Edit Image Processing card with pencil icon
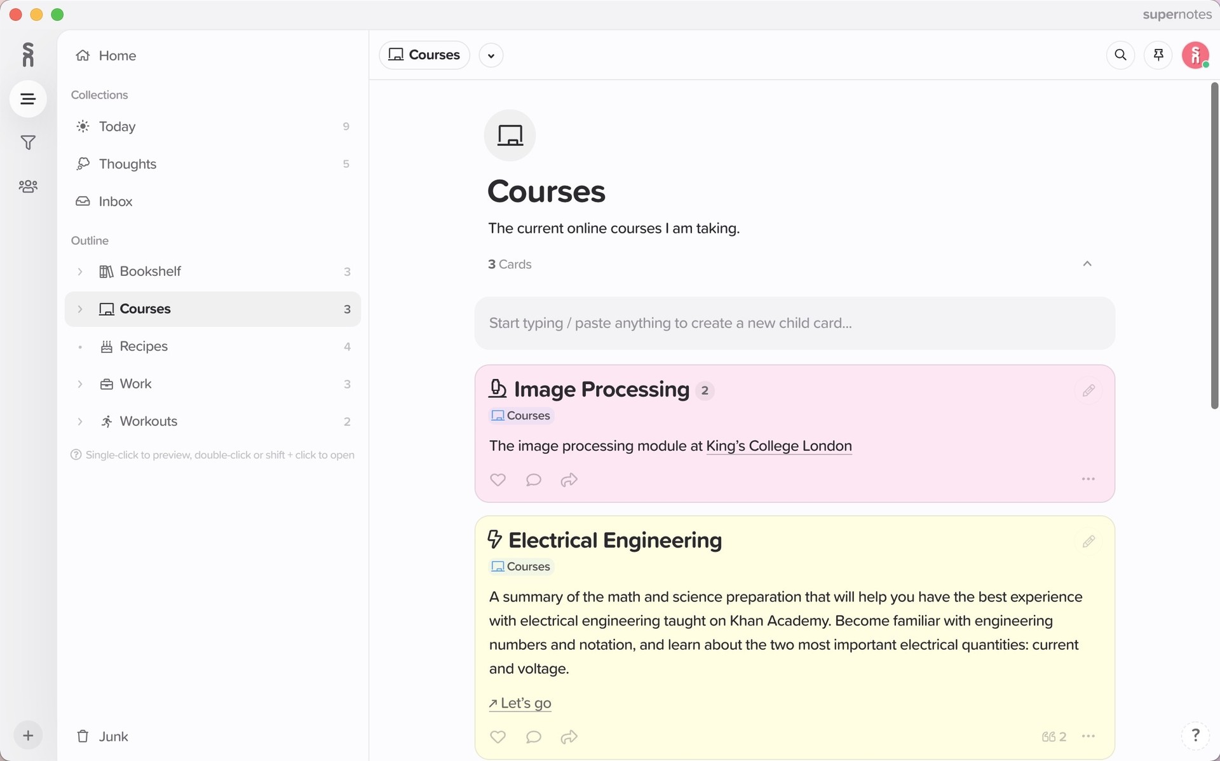The image size is (1220, 761). pyautogui.click(x=1088, y=390)
